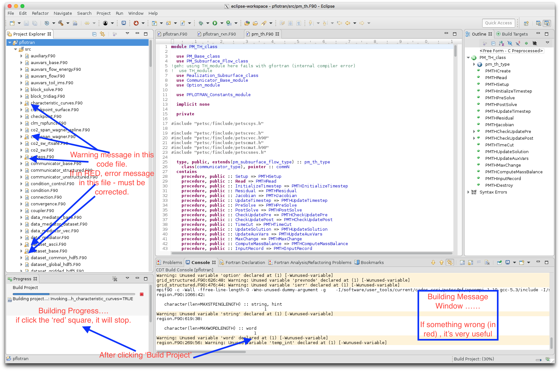The width and height of the screenshot is (560, 371).
Task: Click Collapse All in Project Explorer
Action: (94, 34)
